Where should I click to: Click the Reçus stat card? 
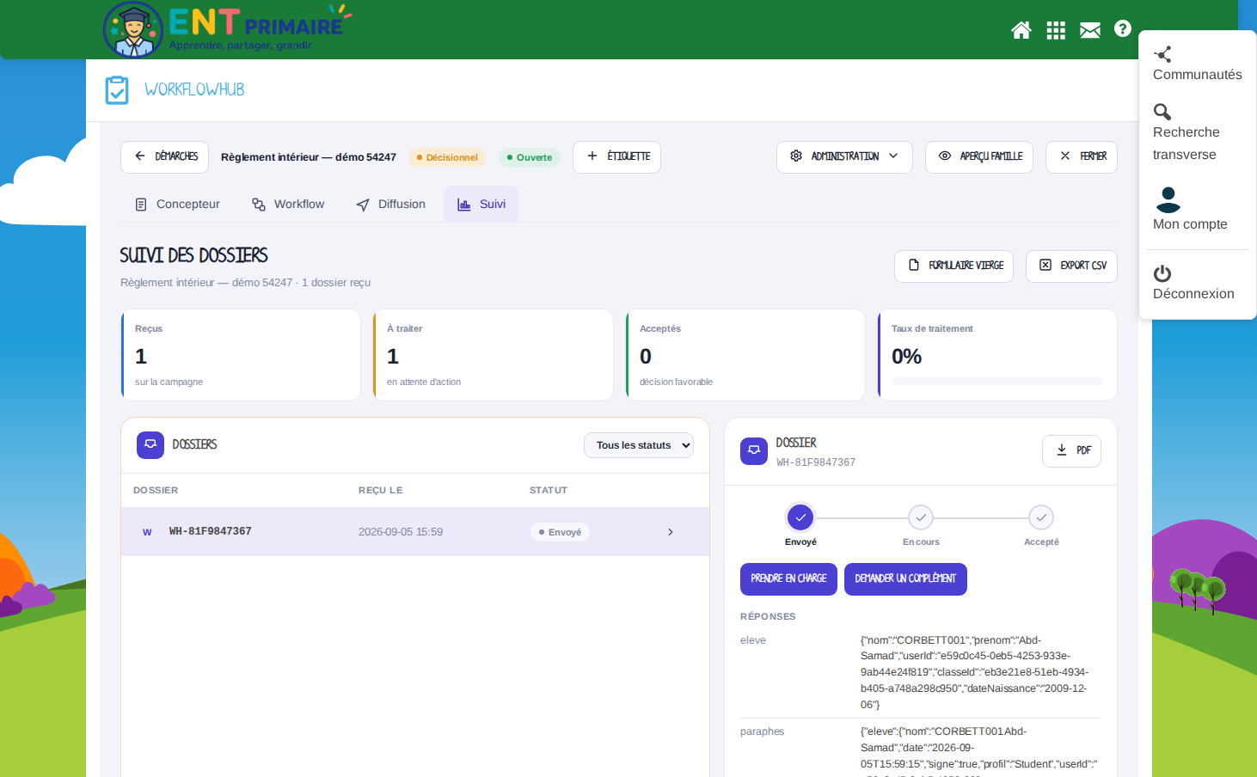[x=241, y=355]
